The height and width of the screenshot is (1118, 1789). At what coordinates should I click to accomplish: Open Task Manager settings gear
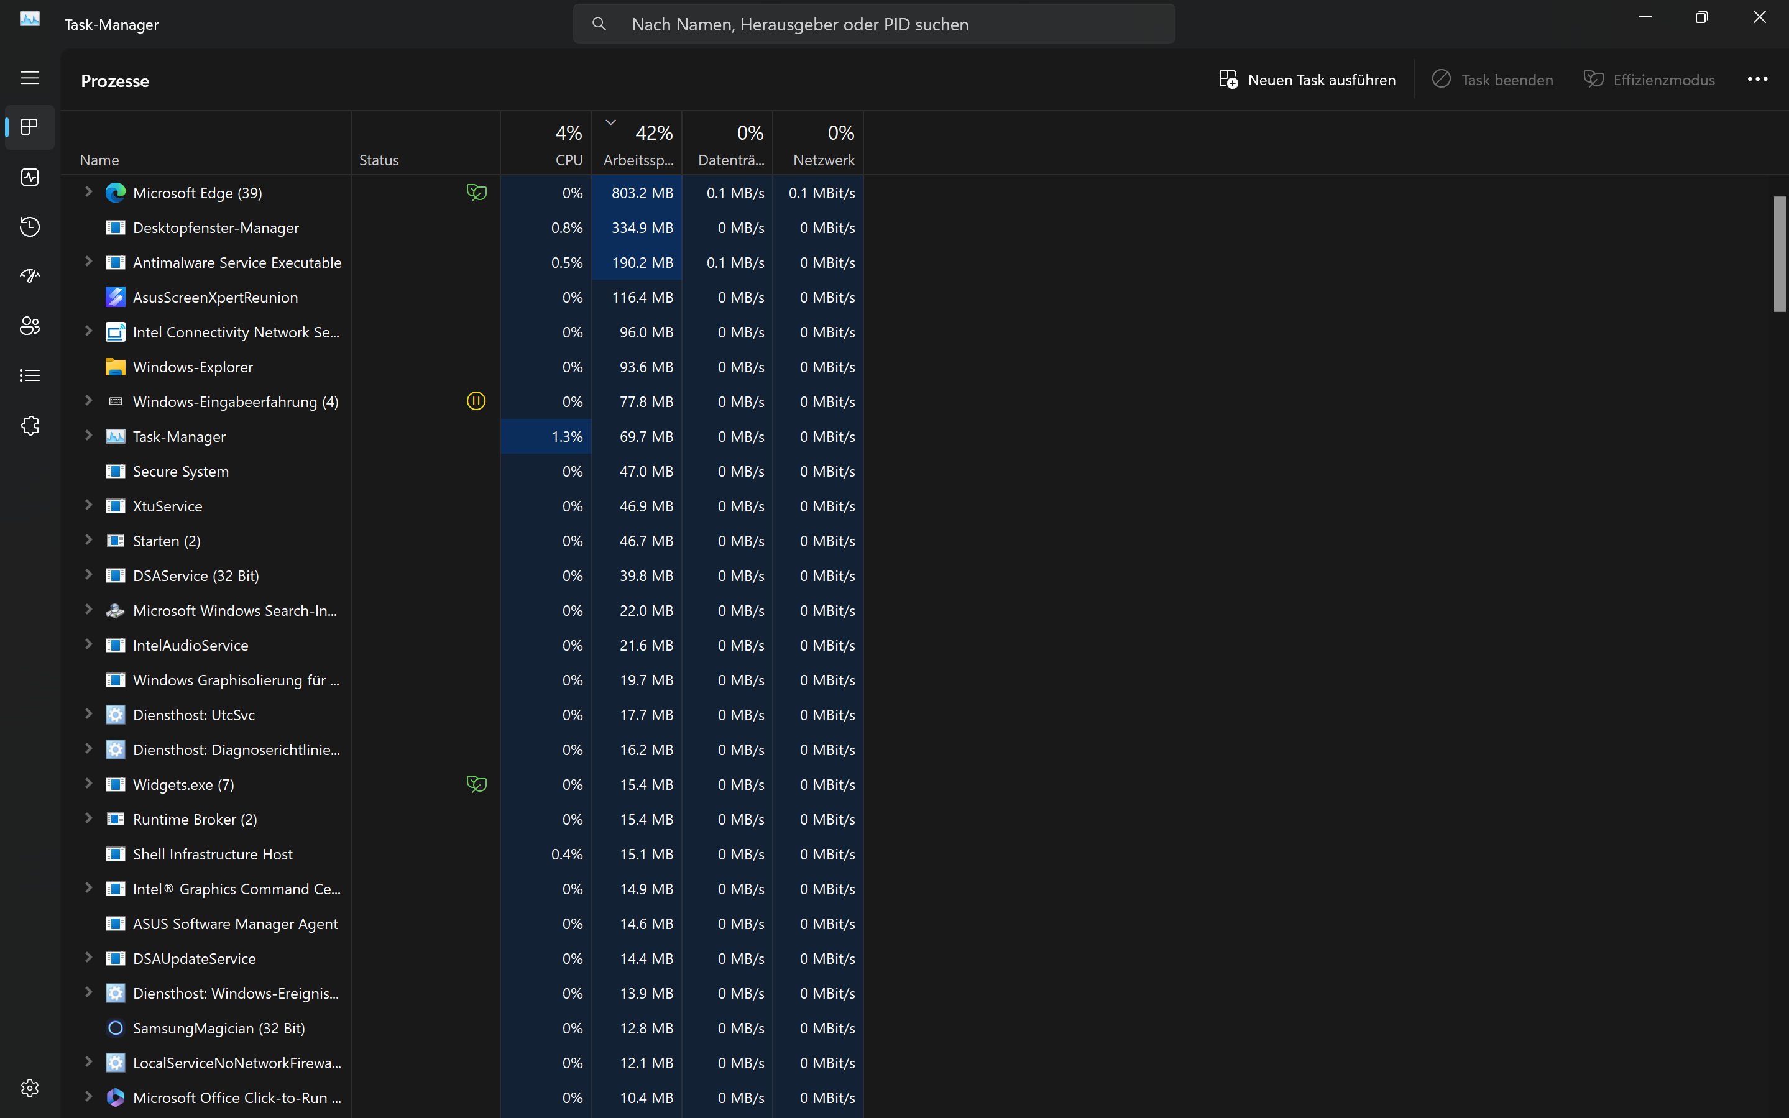[x=30, y=1088]
